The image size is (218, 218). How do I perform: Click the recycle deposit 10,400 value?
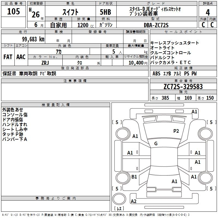[x=135, y=63]
